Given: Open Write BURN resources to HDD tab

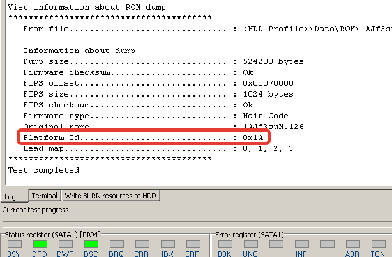Looking at the screenshot, I should 110,196.
